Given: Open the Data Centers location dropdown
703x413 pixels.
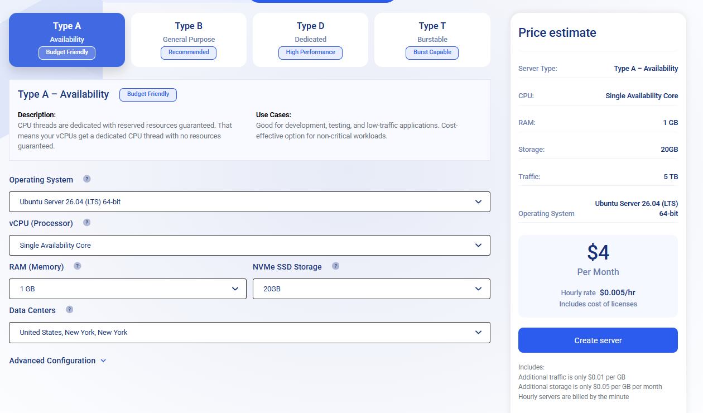Looking at the screenshot, I should (249, 332).
